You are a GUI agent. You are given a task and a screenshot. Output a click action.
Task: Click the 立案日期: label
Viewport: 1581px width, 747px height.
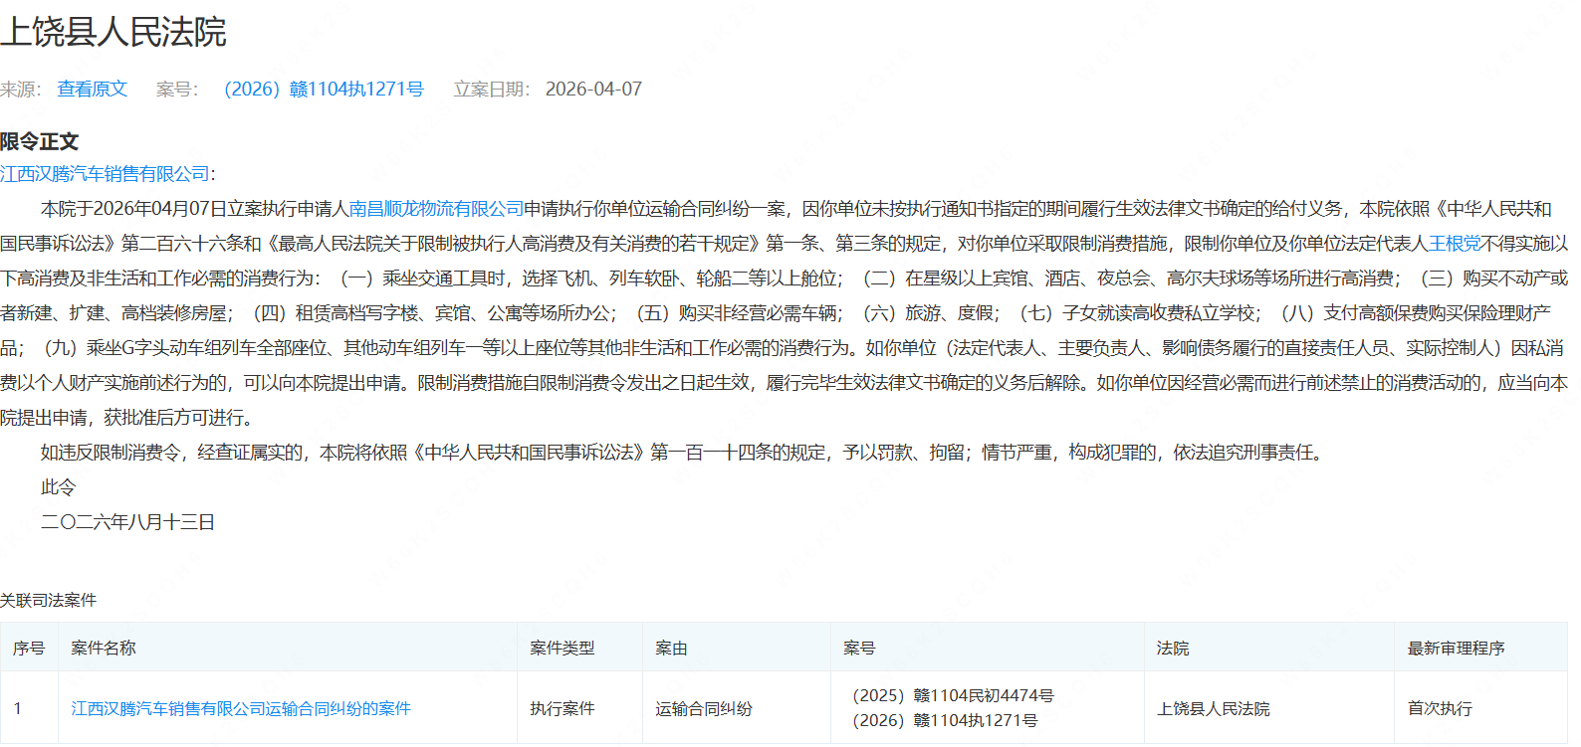(x=492, y=89)
